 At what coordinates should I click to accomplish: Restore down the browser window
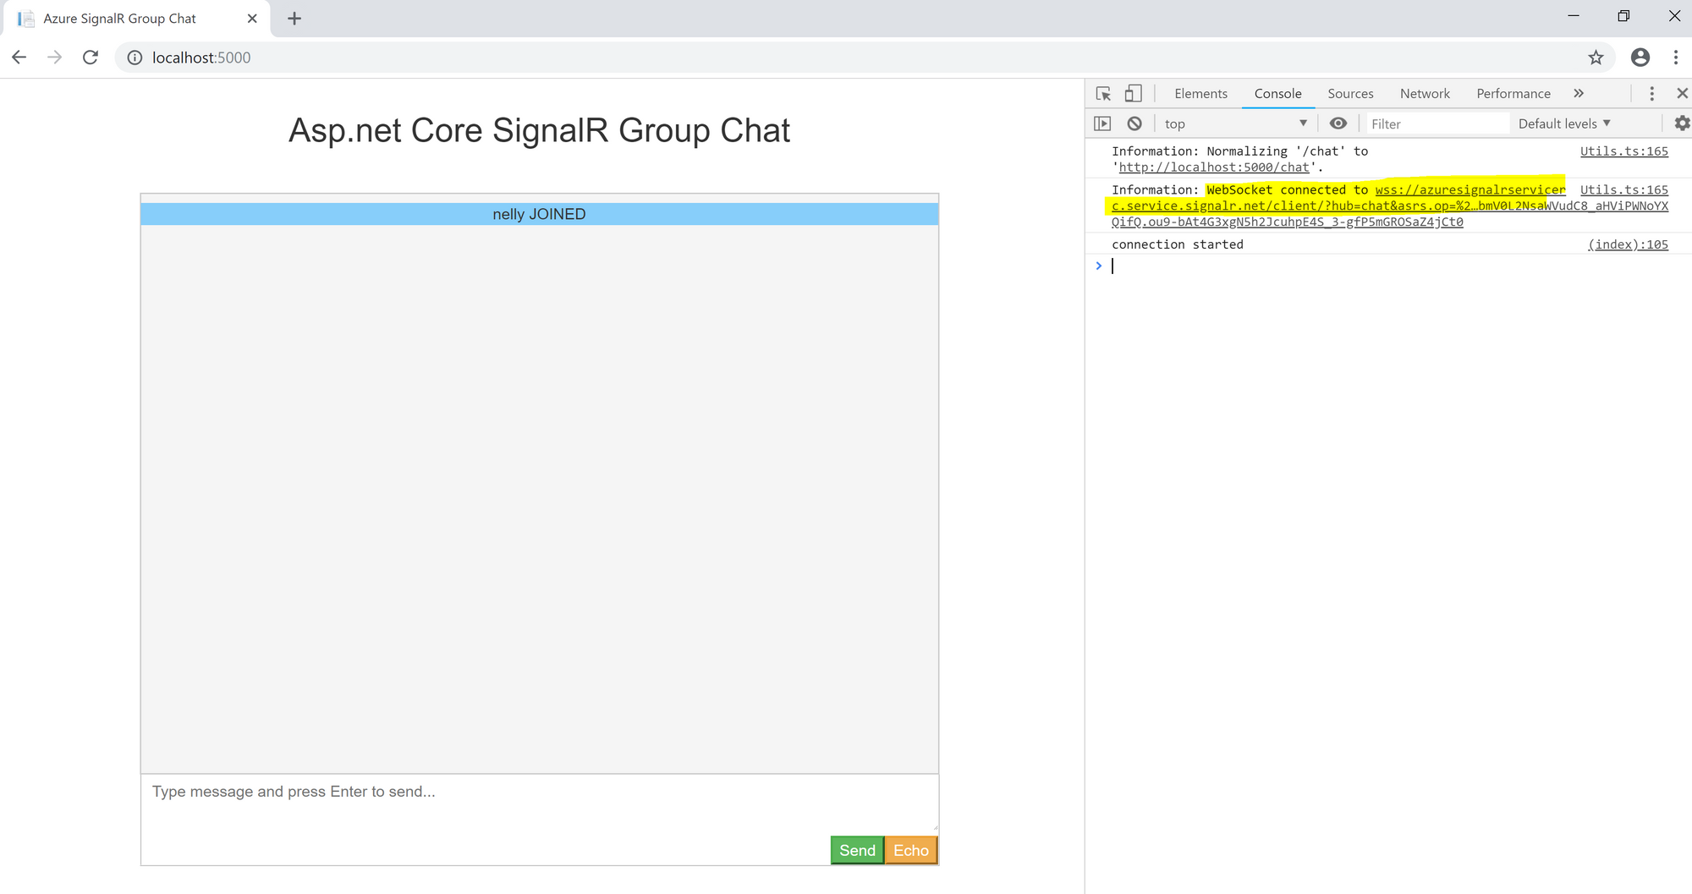click(x=1623, y=16)
